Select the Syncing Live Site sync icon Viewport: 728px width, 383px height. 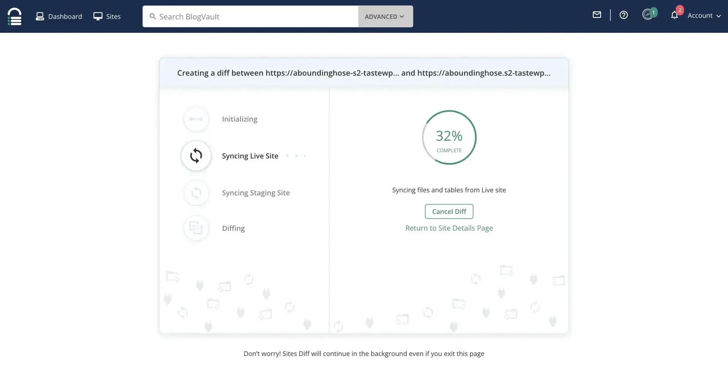tap(196, 156)
